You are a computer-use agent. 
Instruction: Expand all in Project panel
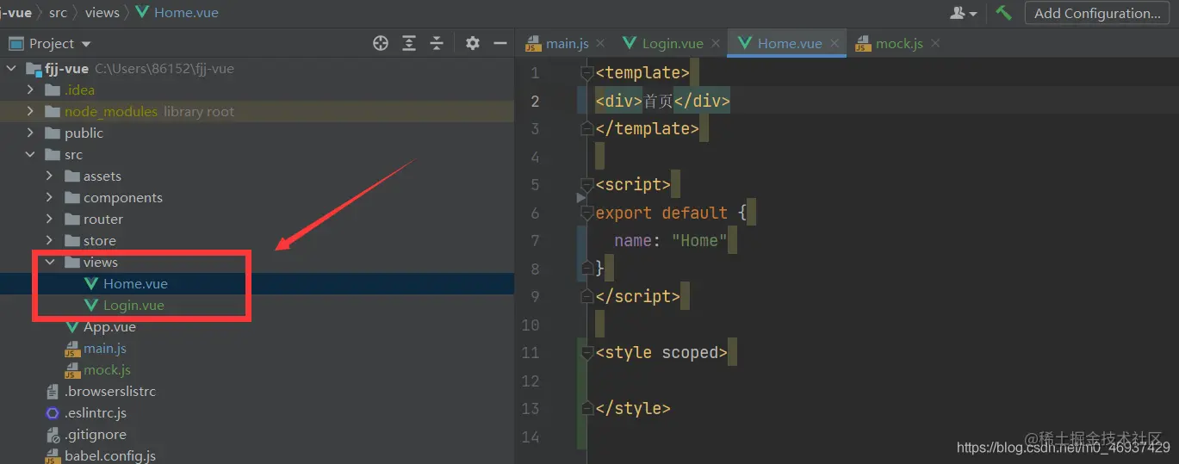pyautogui.click(x=409, y=43)
